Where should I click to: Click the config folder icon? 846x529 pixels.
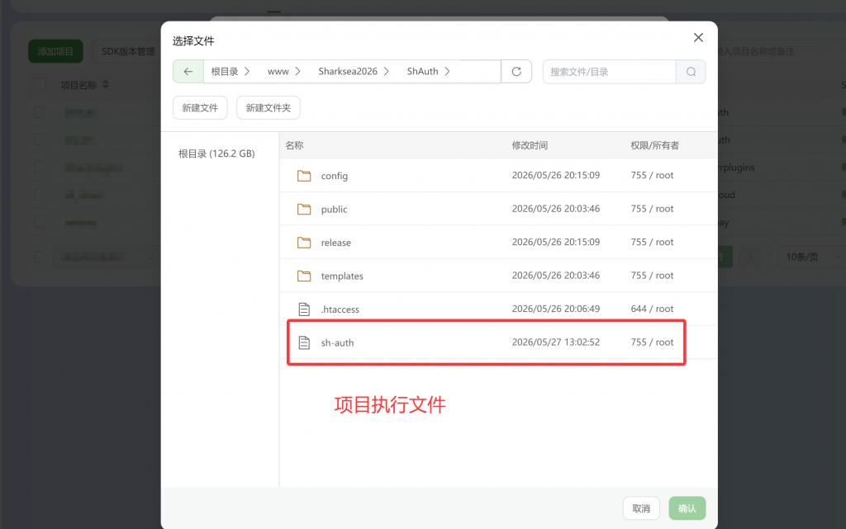pyautogui.click(x=304, y=176)
